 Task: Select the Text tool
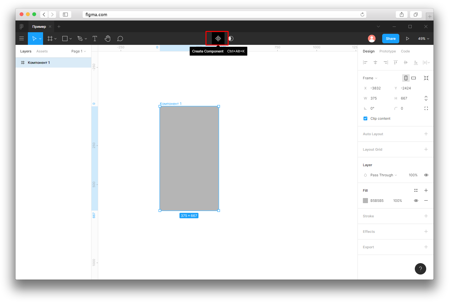pos(95,39)
